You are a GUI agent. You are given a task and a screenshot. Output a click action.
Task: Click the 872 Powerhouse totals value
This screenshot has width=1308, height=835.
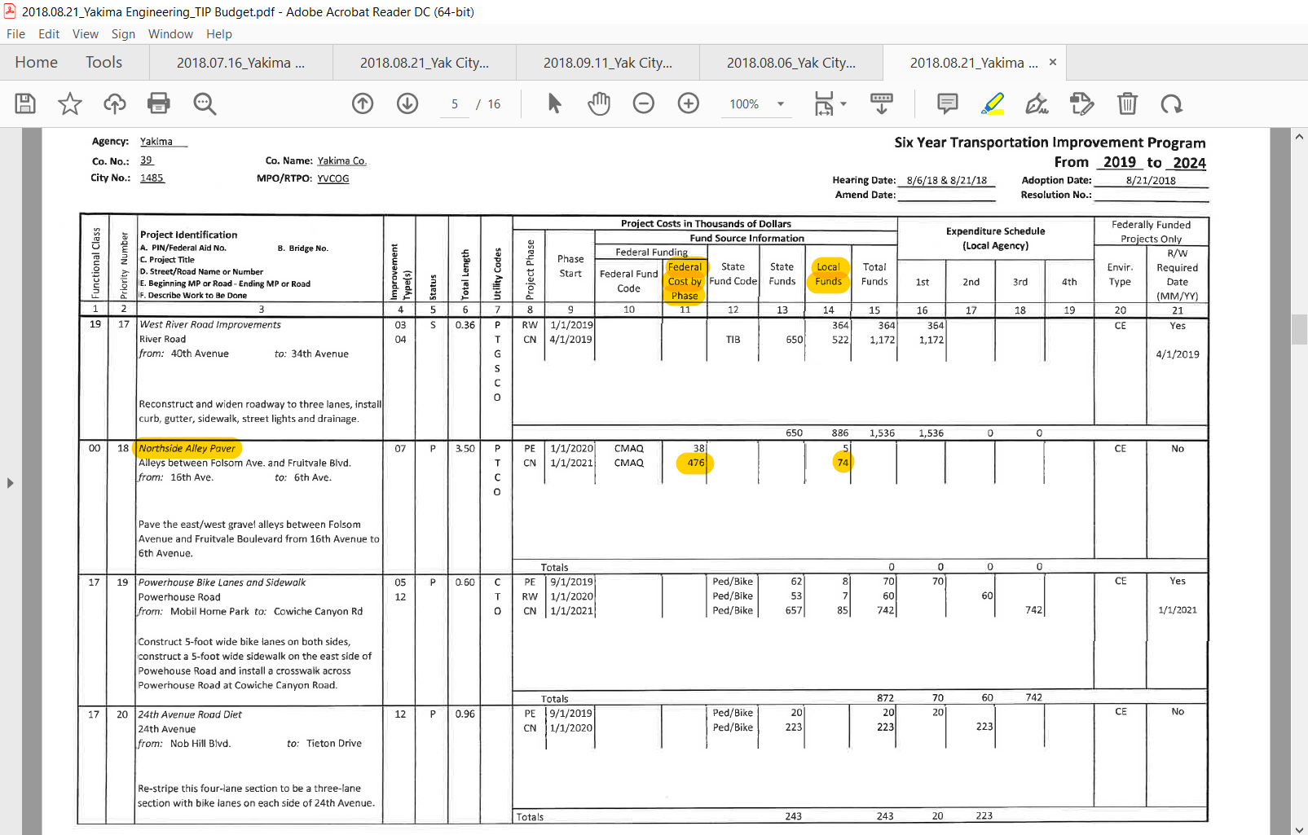click(x=885, y=698)
